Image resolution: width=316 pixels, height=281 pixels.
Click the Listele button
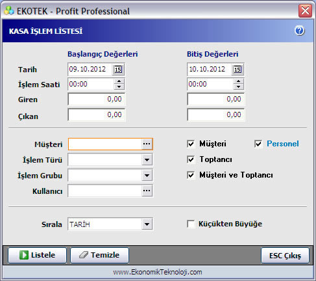37,255
